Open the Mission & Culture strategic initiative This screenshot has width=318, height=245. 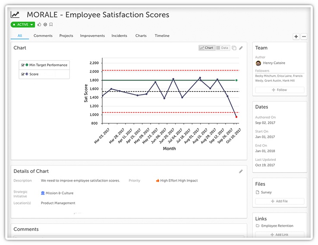(x=59, y=193)
